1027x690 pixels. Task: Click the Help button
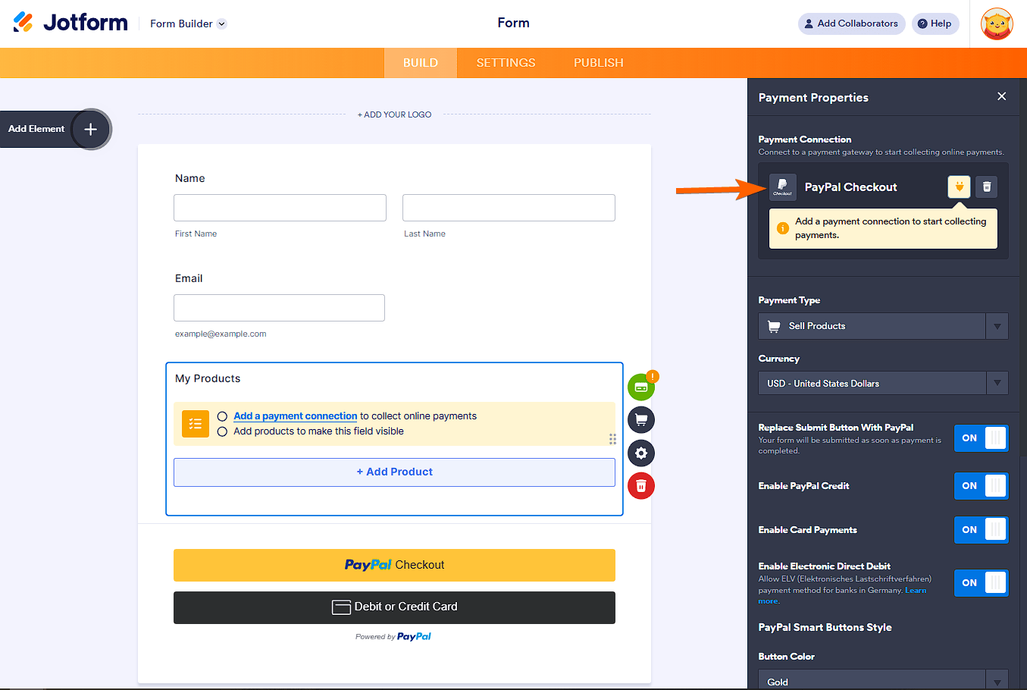[x=935, y=24]
